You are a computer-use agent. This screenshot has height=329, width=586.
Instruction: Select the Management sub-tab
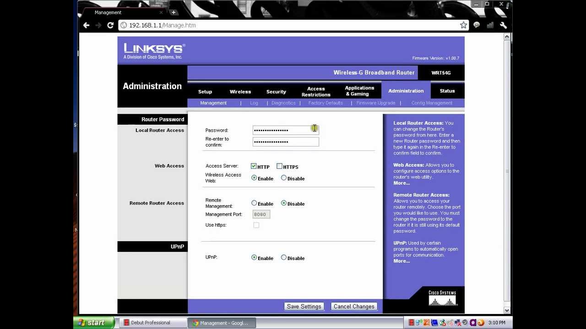click(x=213, y=103)
